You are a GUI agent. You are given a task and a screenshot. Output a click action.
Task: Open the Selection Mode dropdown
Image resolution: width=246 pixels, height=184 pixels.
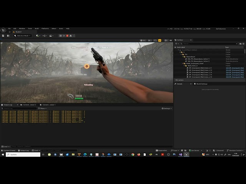[x=22, y=36]
